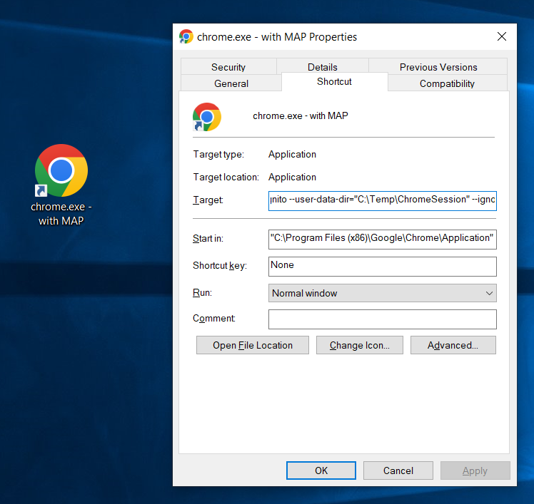This screenshot has height=504, width=534.
Task: Go to the Previous Versions tab
Action: point(438,67)
